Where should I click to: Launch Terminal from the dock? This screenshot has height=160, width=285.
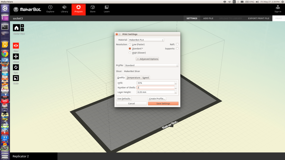coord(5,27)
